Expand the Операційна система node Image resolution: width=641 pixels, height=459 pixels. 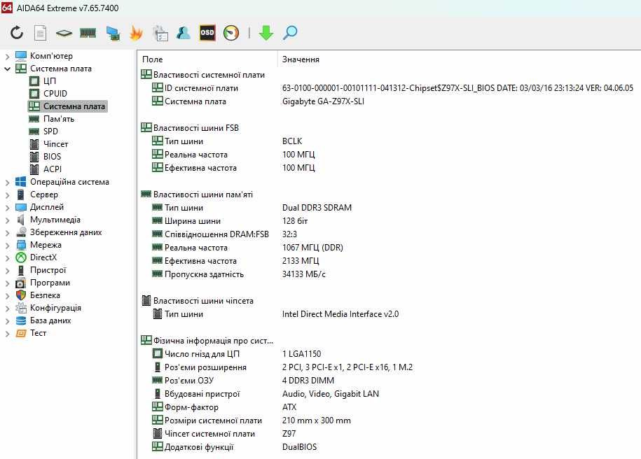click(7, 183)
